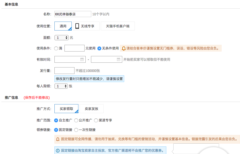The width and height of the screenshot is (240, 154).
Task: Select the 满 condition radio button
Action: coord(56,48)
